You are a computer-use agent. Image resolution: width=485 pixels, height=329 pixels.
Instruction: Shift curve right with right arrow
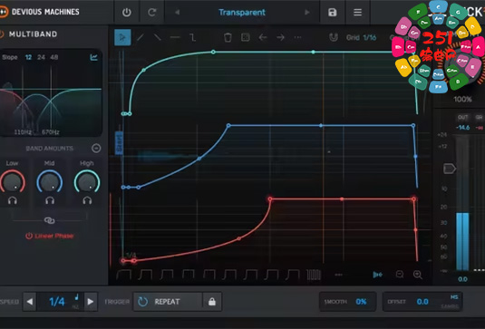tap(280, 37)
